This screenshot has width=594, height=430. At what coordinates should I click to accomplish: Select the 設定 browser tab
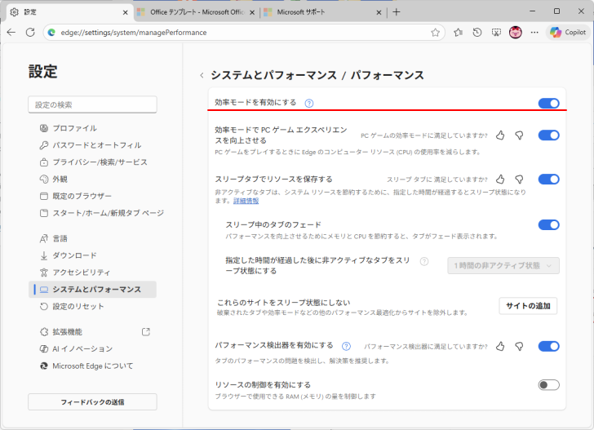70,12
